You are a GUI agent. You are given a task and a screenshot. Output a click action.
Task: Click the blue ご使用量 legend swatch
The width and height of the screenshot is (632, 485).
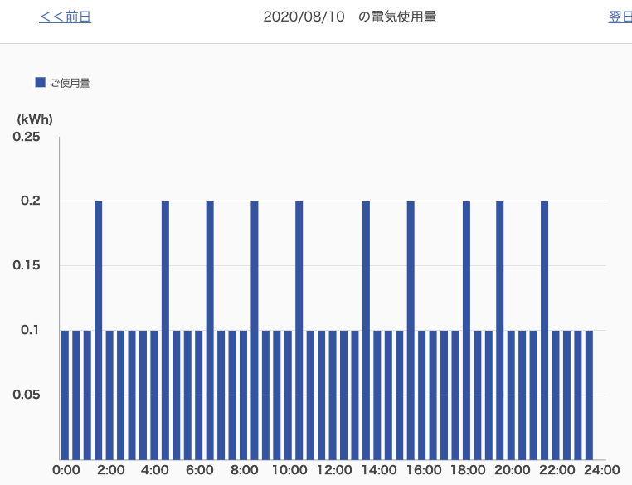40,82
